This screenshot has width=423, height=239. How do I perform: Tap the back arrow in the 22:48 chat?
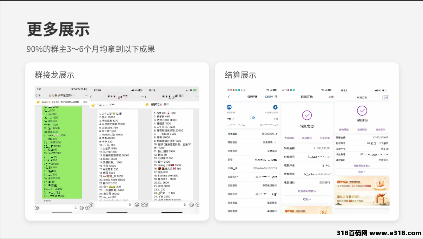[x=92, y=97]
